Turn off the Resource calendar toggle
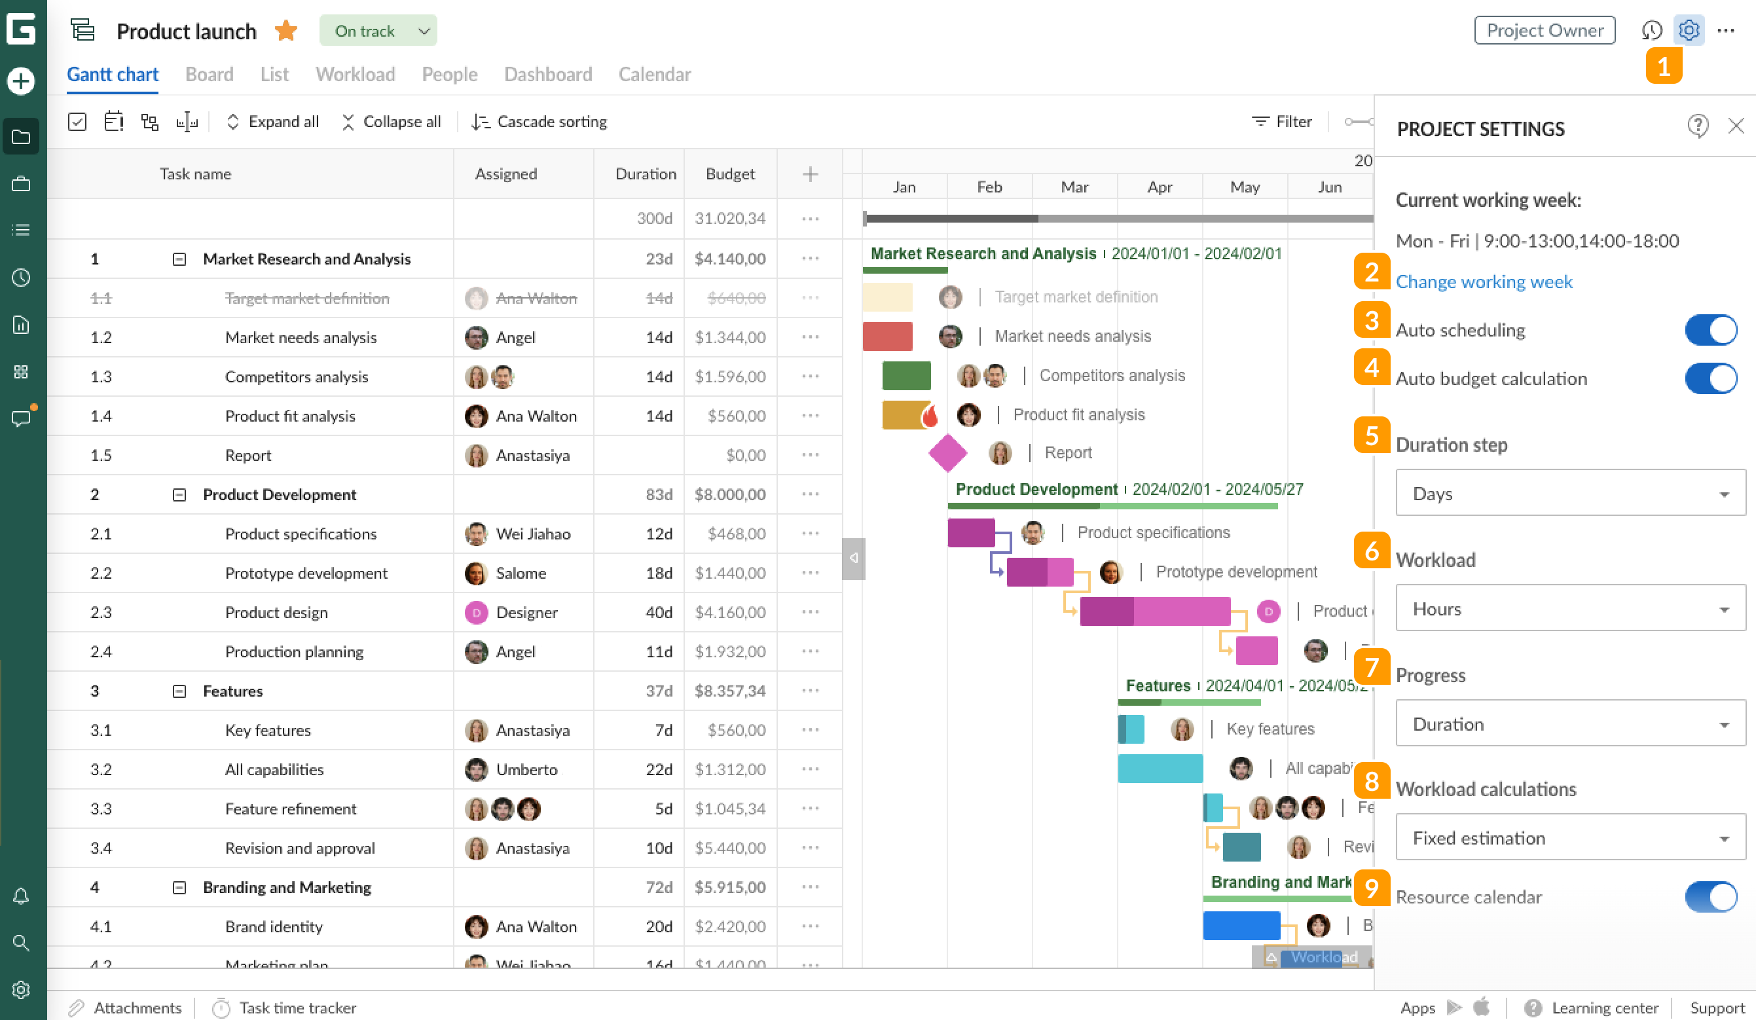This screenshot has width=1756, height=1020. click(x=1711, y=897)
